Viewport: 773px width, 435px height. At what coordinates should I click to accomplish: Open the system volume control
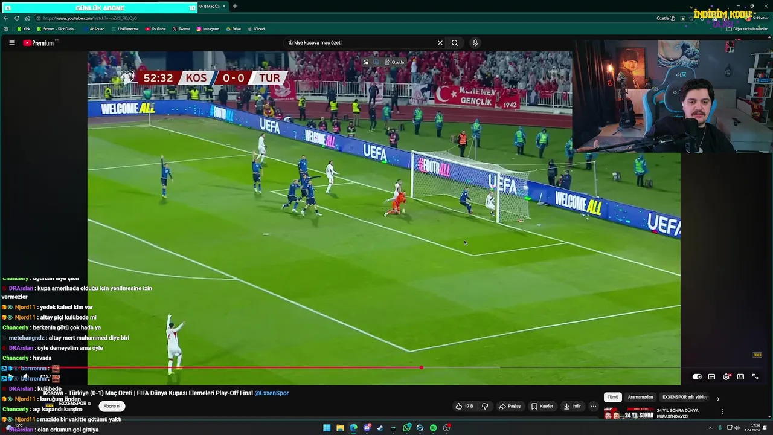click(x=736, y=428)
